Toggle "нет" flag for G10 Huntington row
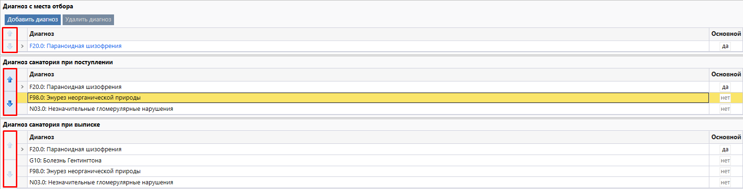 click(x=725, y=161)
